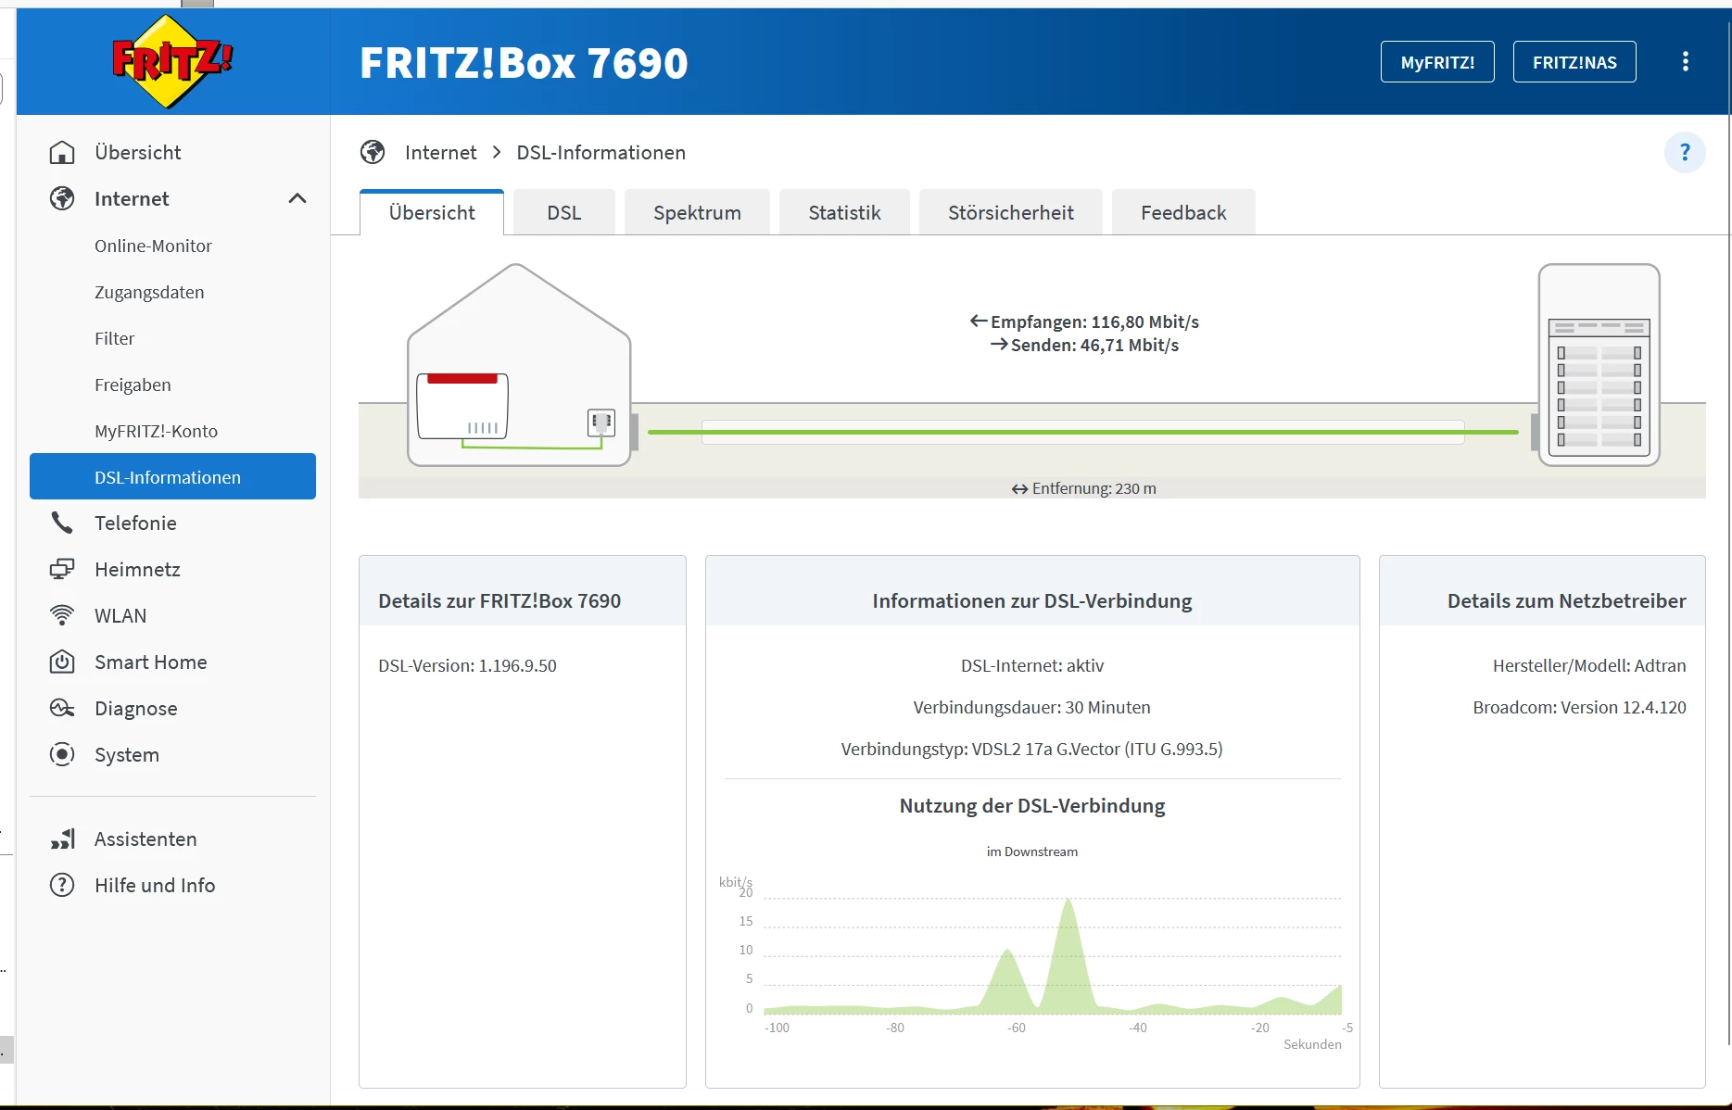
Task: Click the Broadcom: Version 12.4.120 text
Action: (x=1579, y=707)
